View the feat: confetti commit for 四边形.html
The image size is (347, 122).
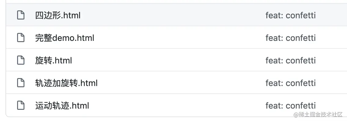click(290, 16)
